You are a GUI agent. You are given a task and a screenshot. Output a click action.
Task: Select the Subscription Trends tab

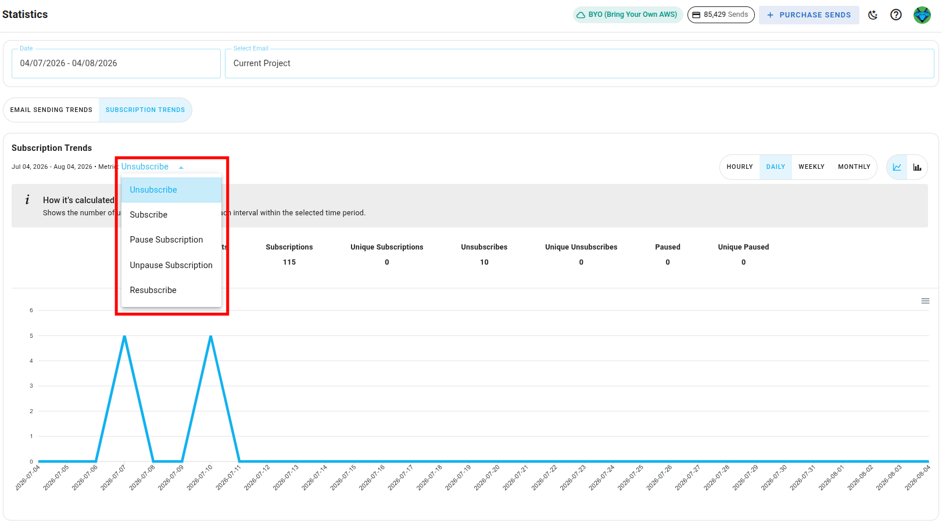click(x=145, y=110)
